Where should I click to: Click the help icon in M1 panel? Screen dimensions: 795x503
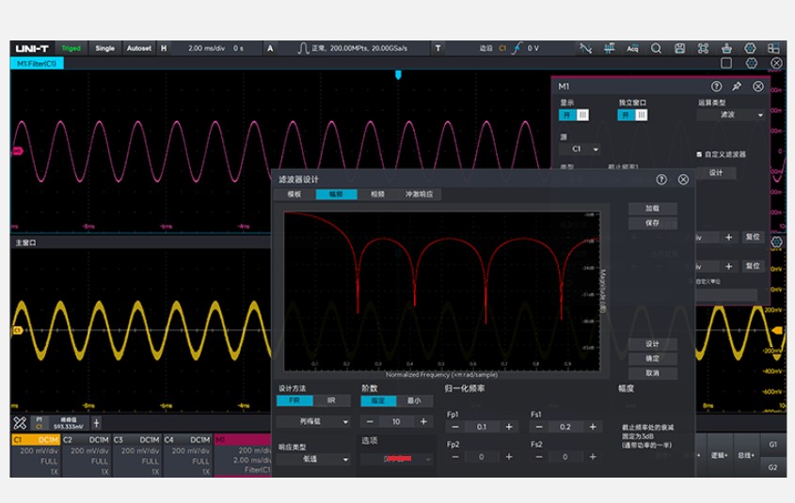coord(716,86)
